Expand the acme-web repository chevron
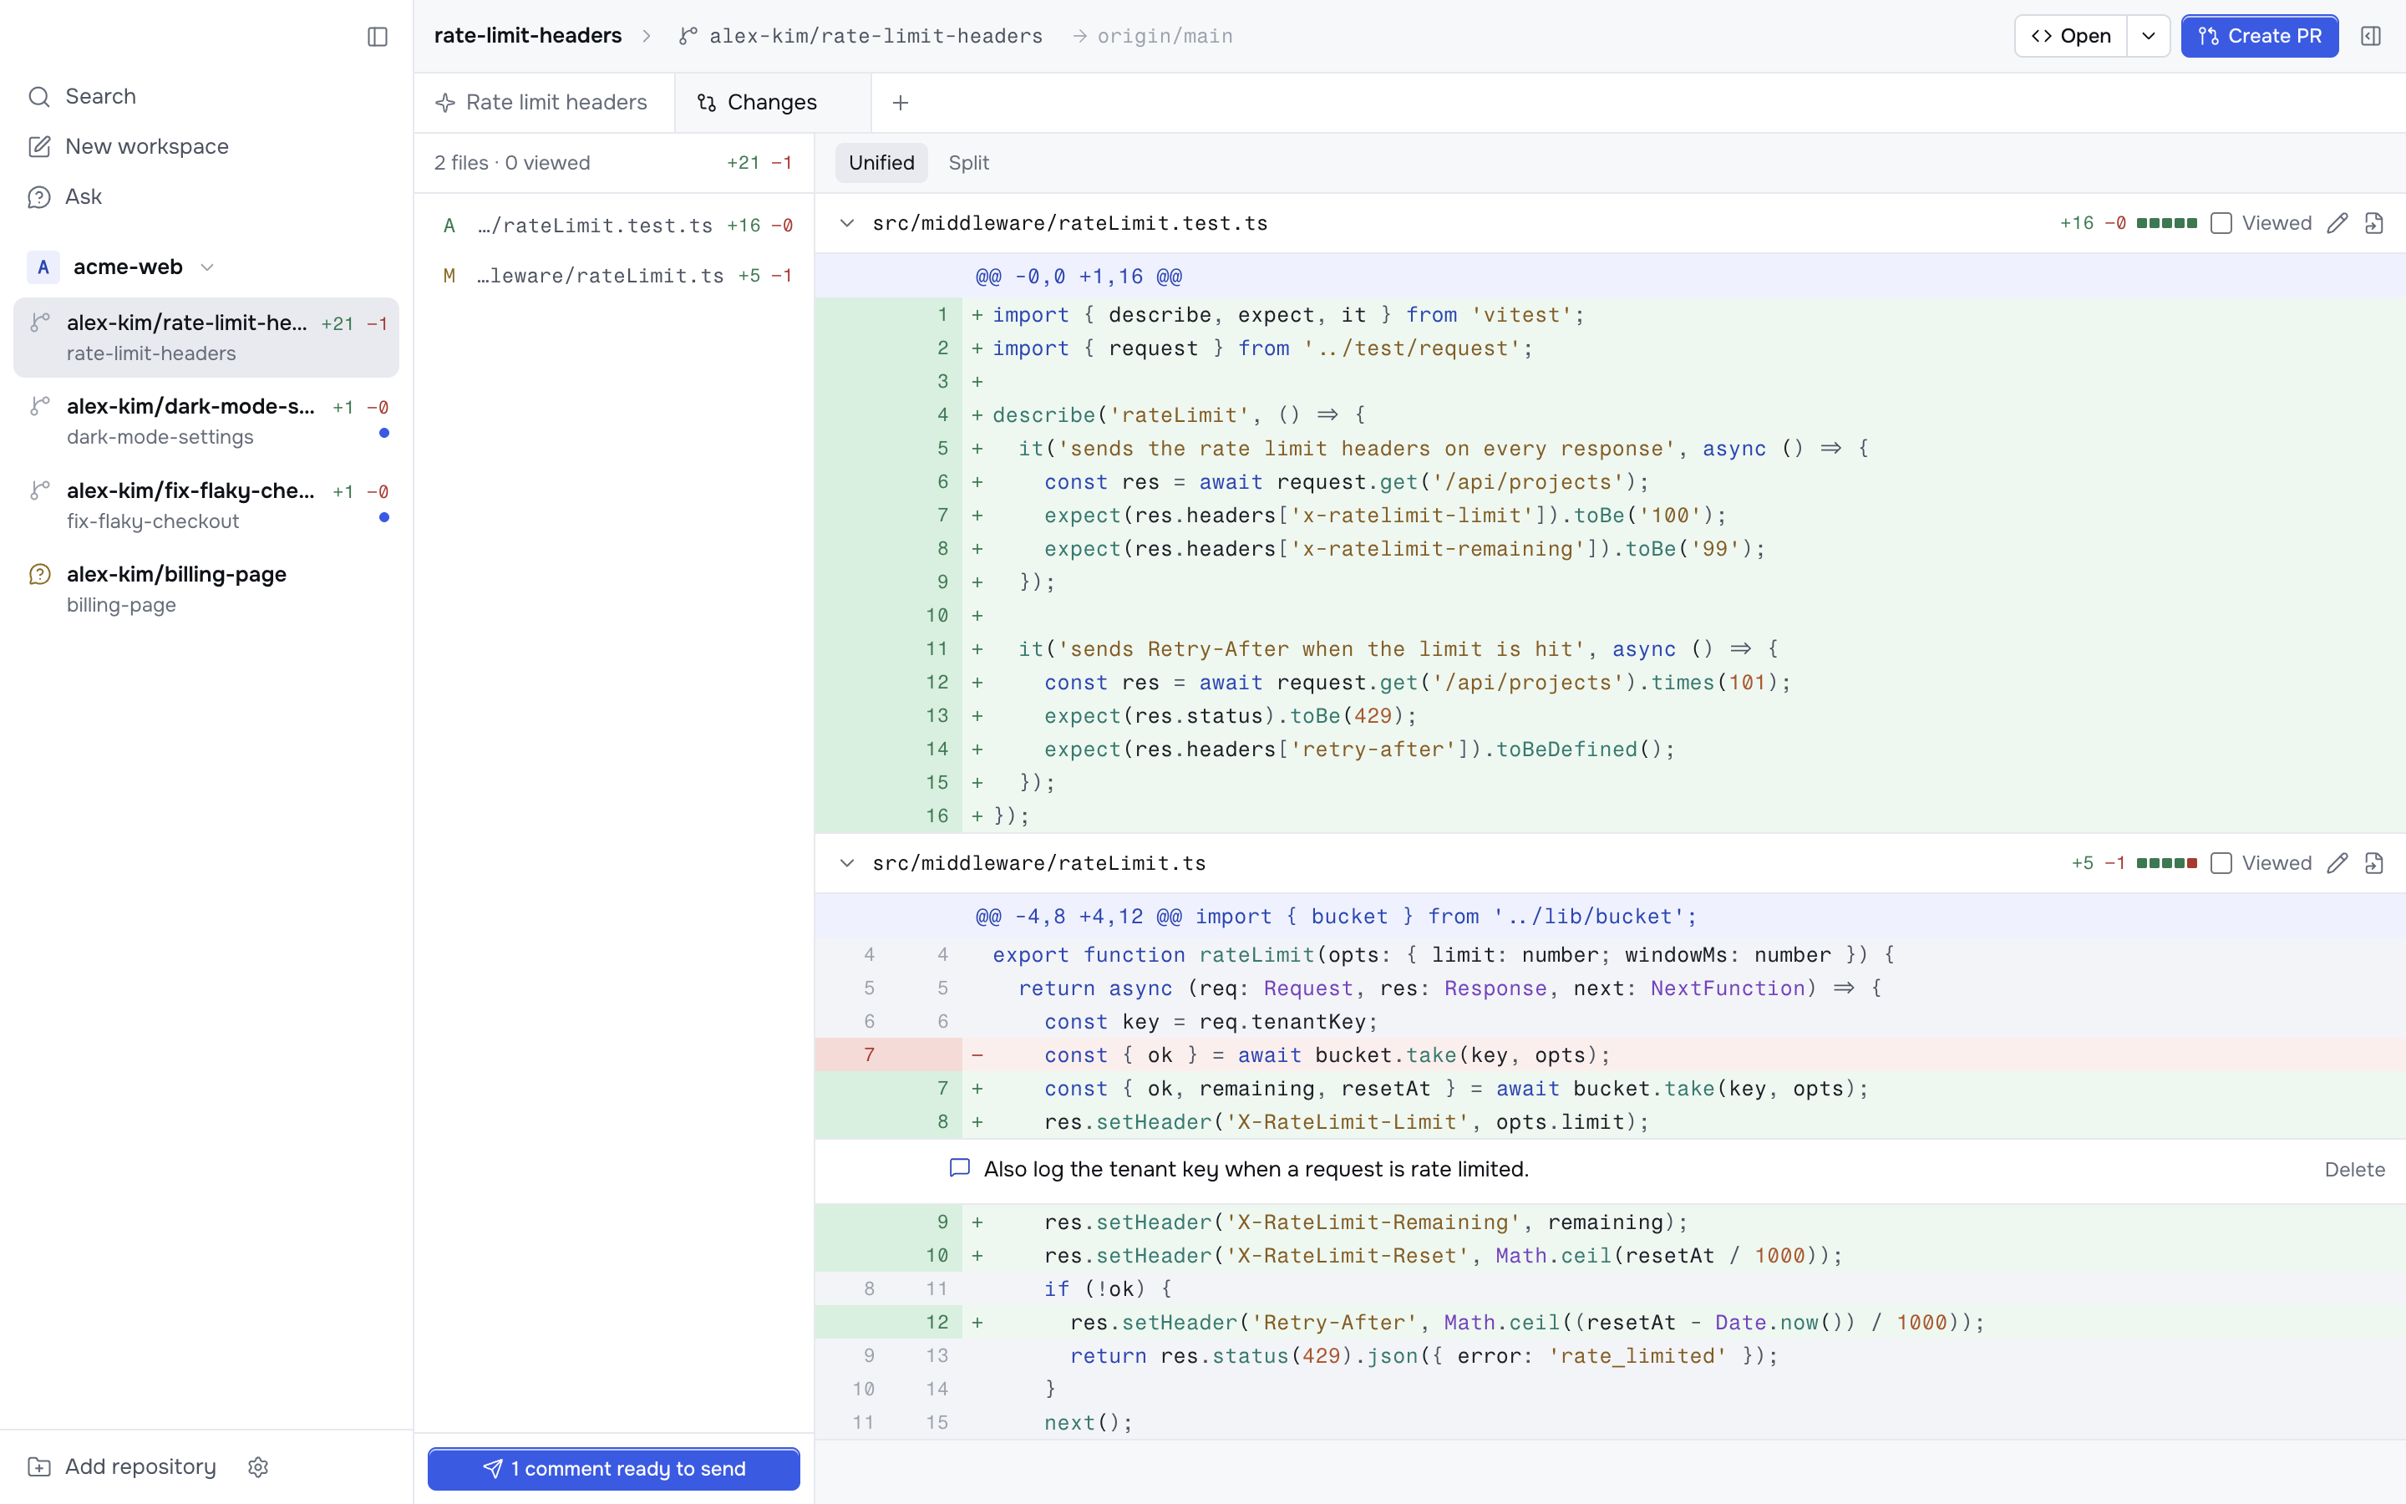 [207, 267]
